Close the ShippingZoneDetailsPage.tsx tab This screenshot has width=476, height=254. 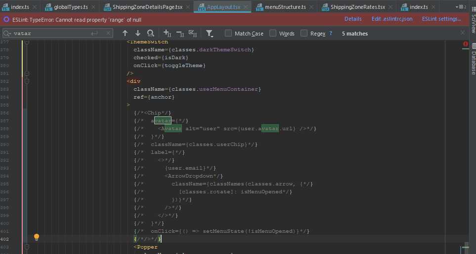[x=188, y=7]
